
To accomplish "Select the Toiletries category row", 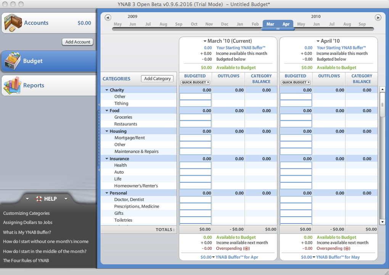I will pyautogui.click(x=139, y=220).
